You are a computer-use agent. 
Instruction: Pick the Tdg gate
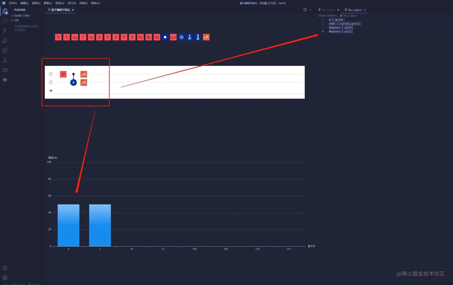(91, 37)
